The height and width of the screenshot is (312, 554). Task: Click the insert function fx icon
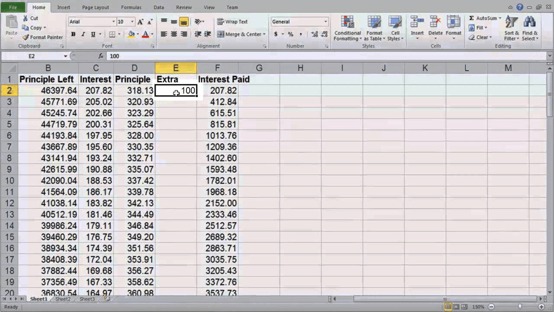click(x=101, y=56)
